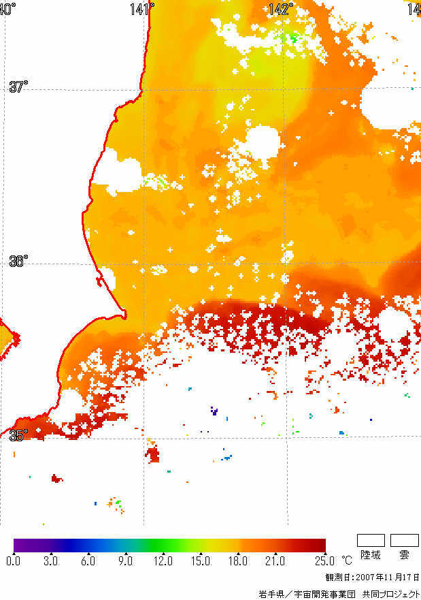Click the temperature color scale bar

(169, 545)
